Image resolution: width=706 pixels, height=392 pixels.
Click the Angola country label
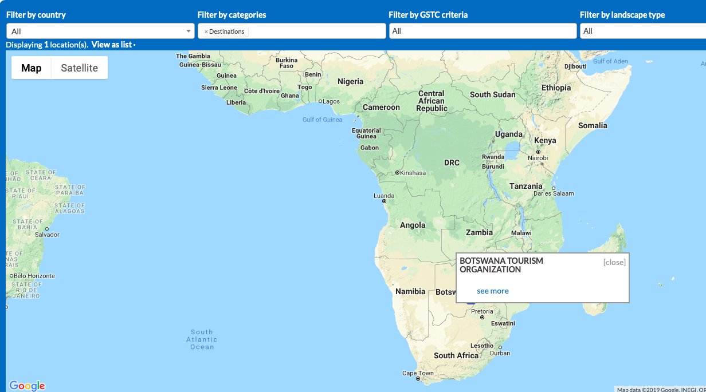[413, 225]
